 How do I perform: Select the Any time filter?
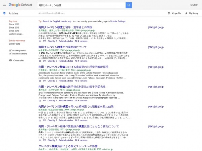(x=13, y=21)
